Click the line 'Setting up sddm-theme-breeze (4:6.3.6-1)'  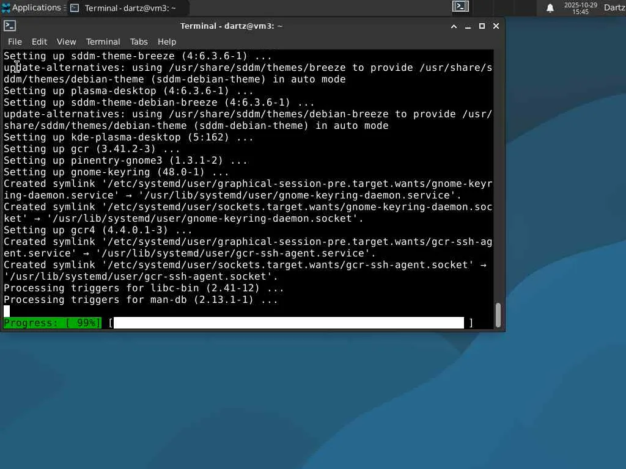(138, 56)
